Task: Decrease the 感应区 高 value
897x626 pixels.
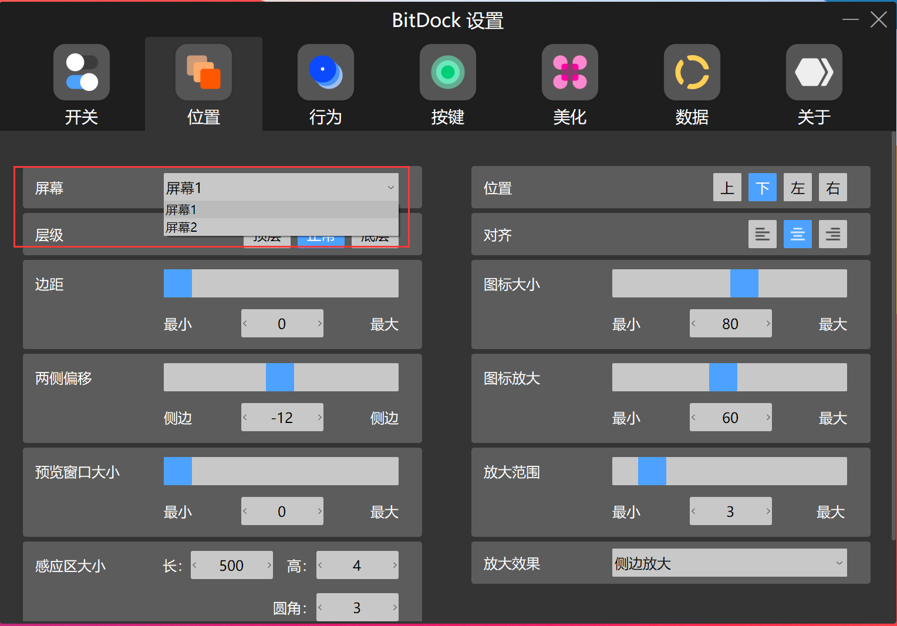Action: click(x=321, y=565)
